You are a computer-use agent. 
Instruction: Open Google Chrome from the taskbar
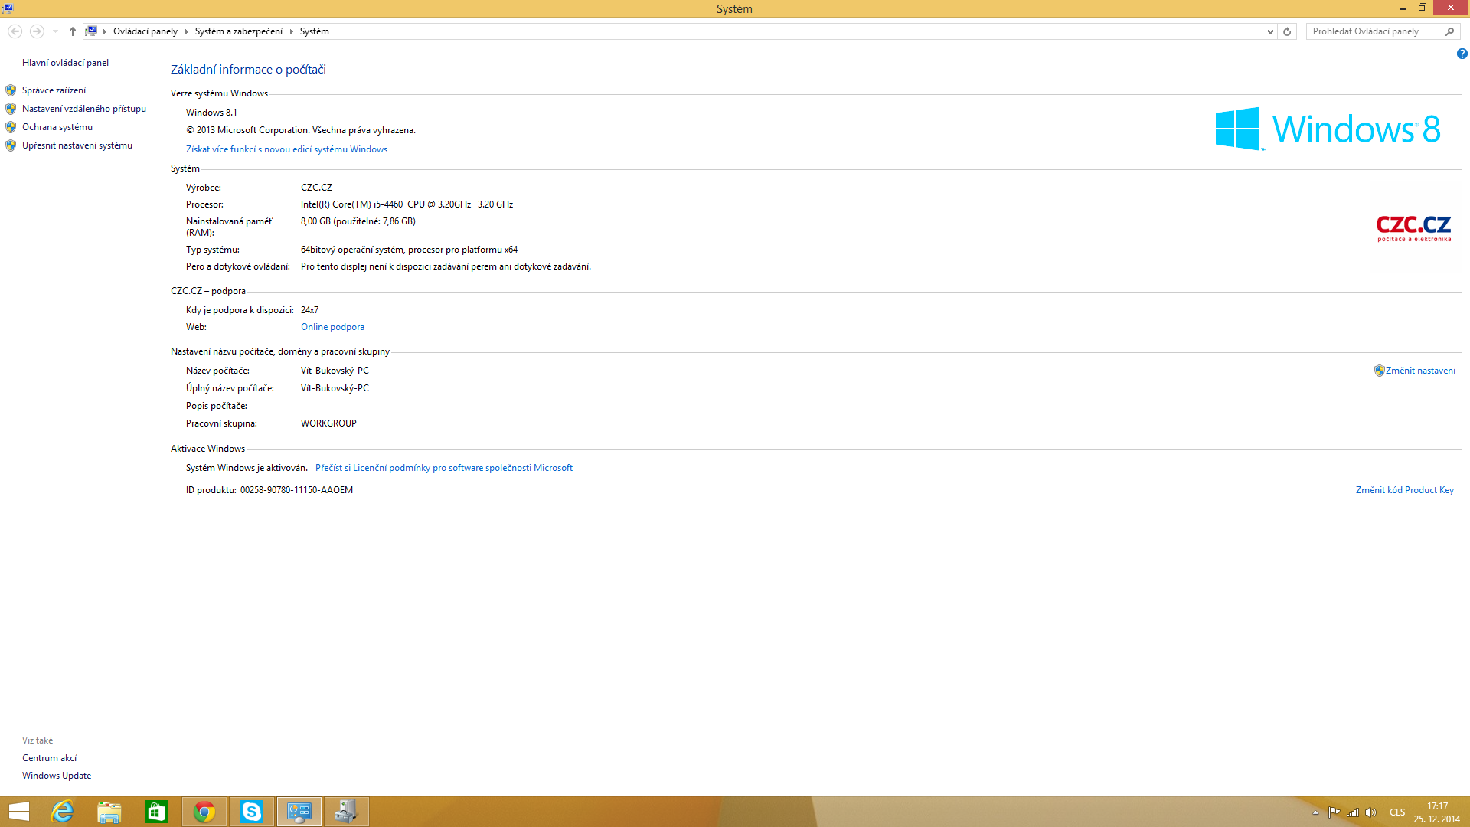coord(204,812)
